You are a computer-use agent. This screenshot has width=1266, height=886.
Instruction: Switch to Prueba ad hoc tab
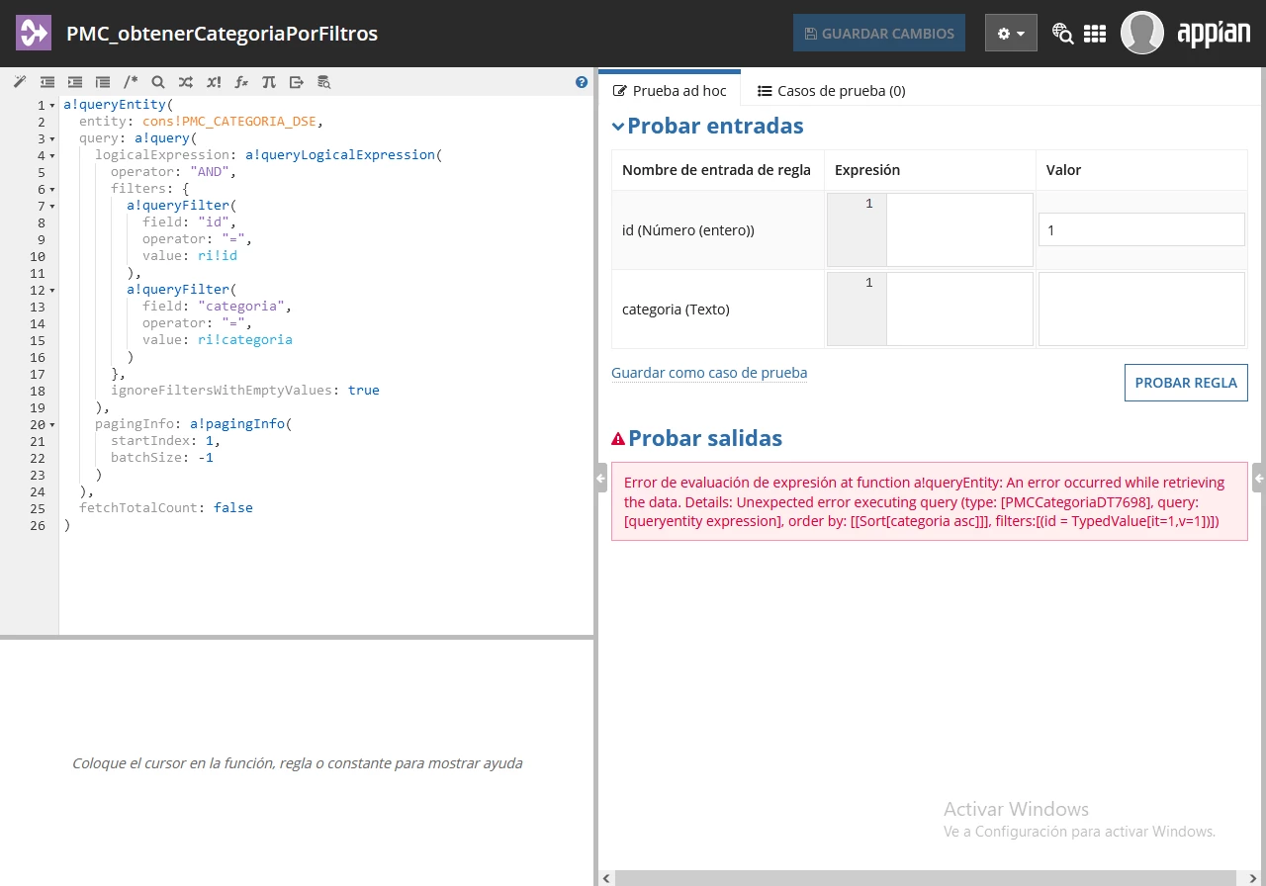click(x=670, y=90)
